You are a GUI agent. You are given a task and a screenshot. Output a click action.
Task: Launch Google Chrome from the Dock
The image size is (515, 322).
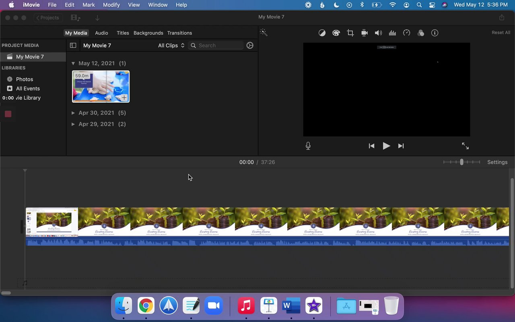coord(146,306)
